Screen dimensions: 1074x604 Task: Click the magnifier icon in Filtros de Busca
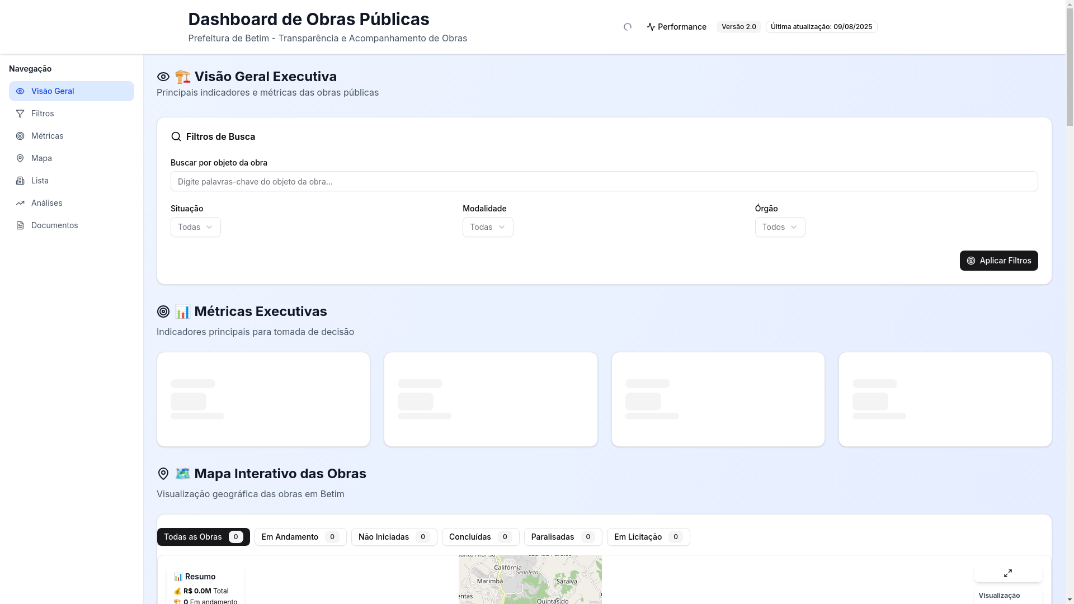[176, 136]
